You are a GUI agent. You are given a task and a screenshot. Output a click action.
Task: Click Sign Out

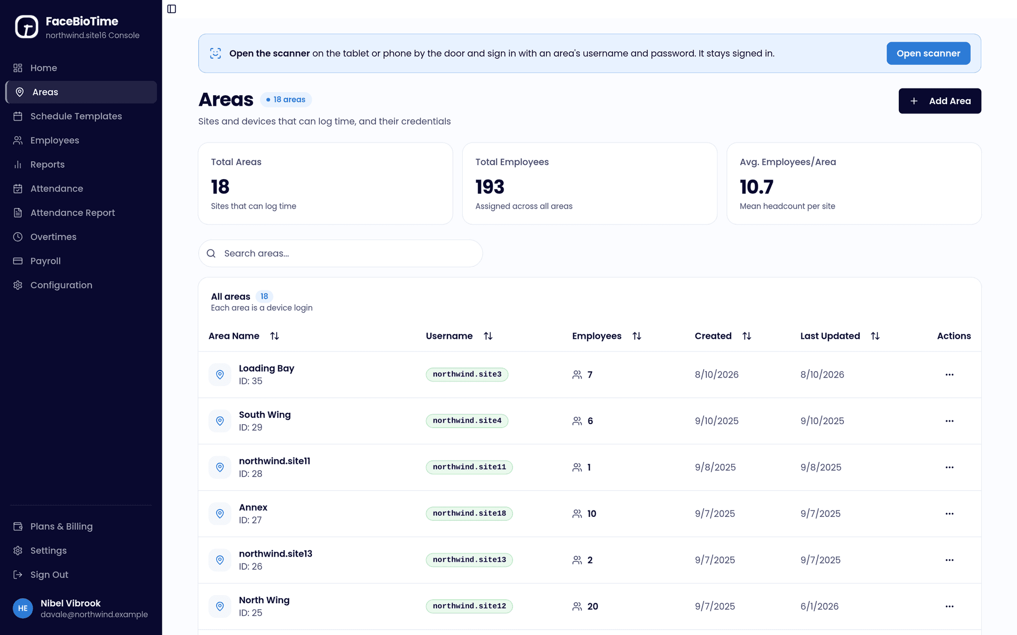click(81, 574)
